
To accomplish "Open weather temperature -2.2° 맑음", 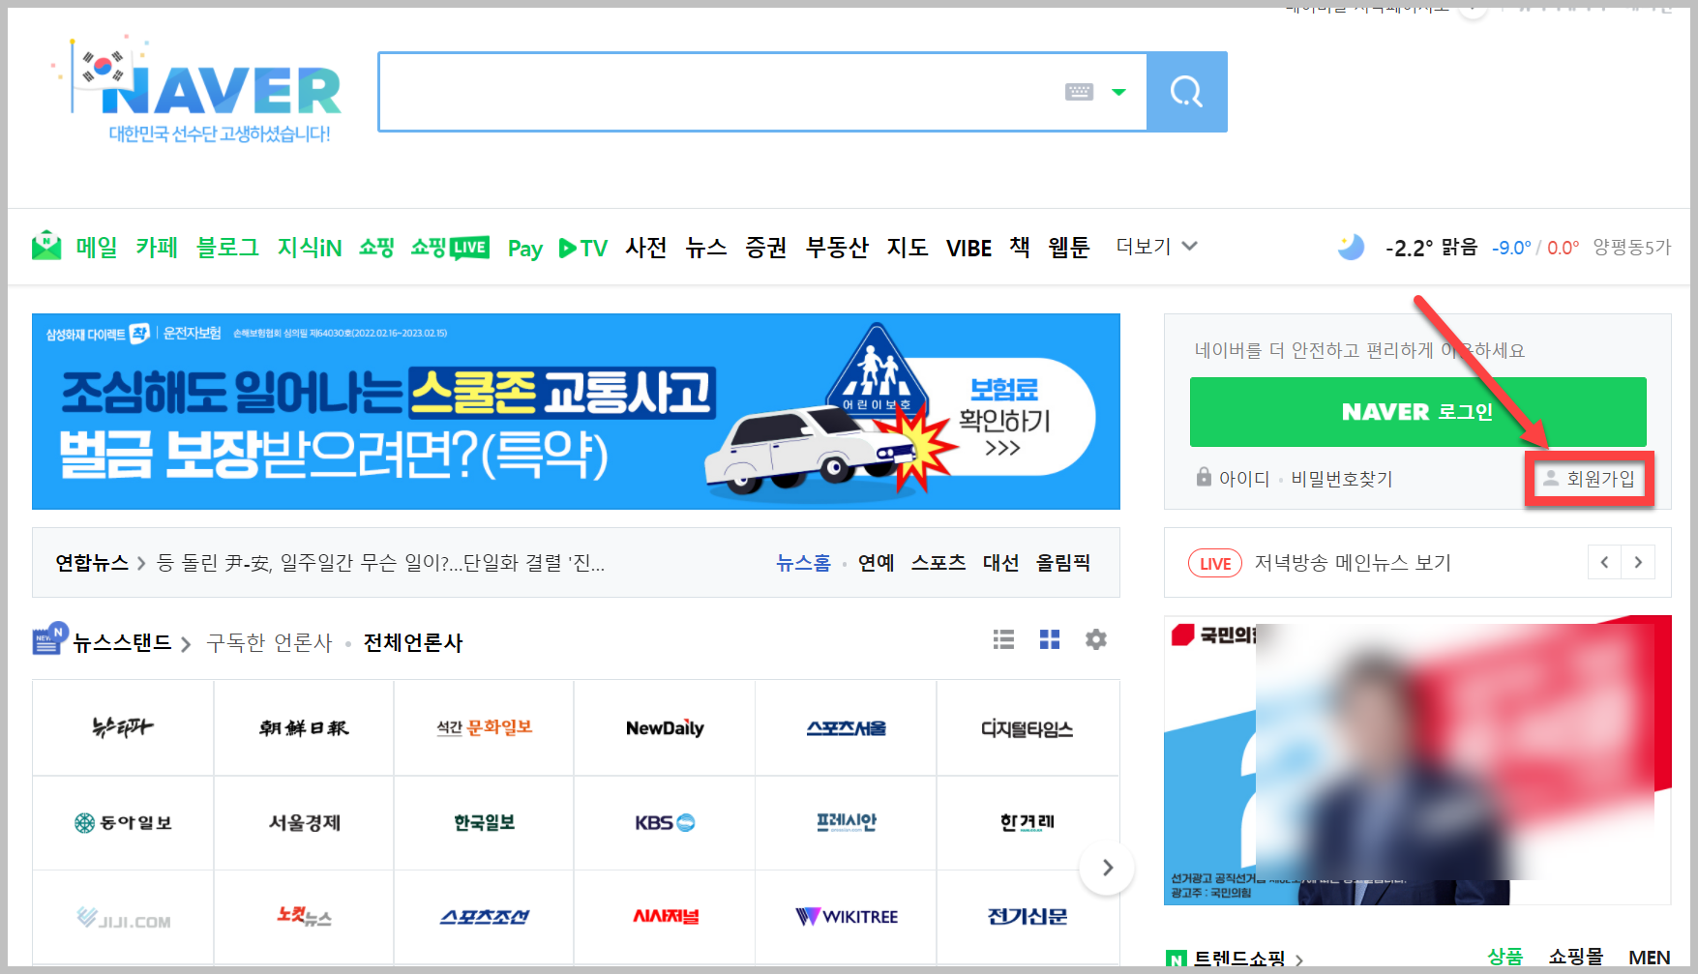I will tap(1431, 248).
